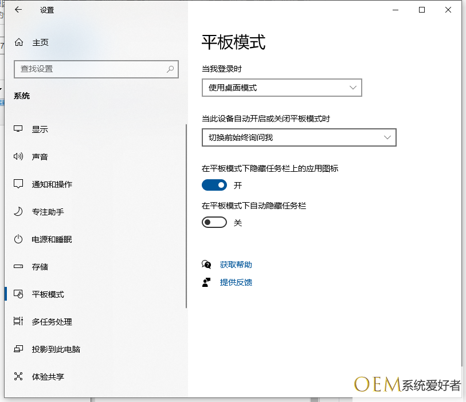Open the Home (主页) icon

(x=19, y=42)
